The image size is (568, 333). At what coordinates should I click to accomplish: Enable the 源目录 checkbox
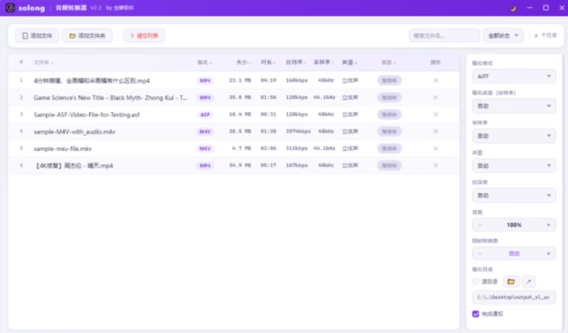(x=476, y=281)
